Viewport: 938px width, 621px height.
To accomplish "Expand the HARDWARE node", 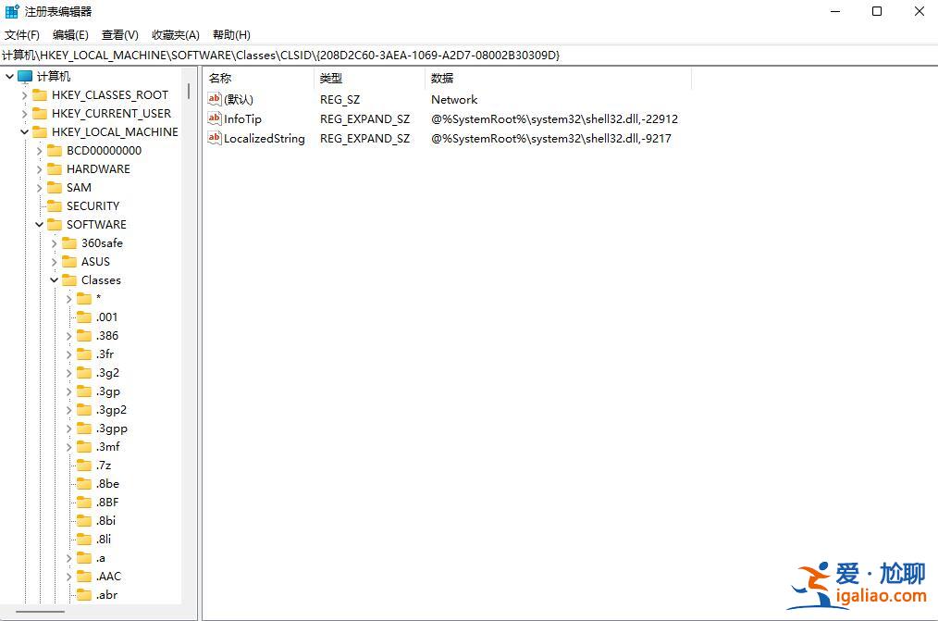I will pos(39,168).
